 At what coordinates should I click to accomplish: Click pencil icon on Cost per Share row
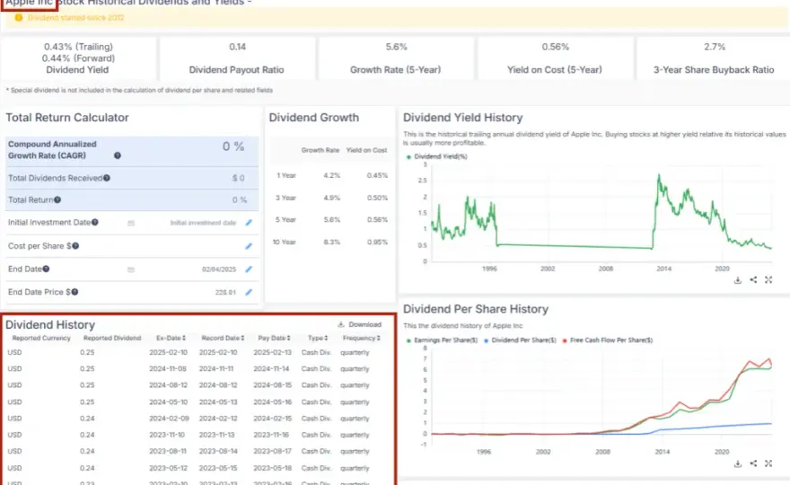(x=249, y=246)
